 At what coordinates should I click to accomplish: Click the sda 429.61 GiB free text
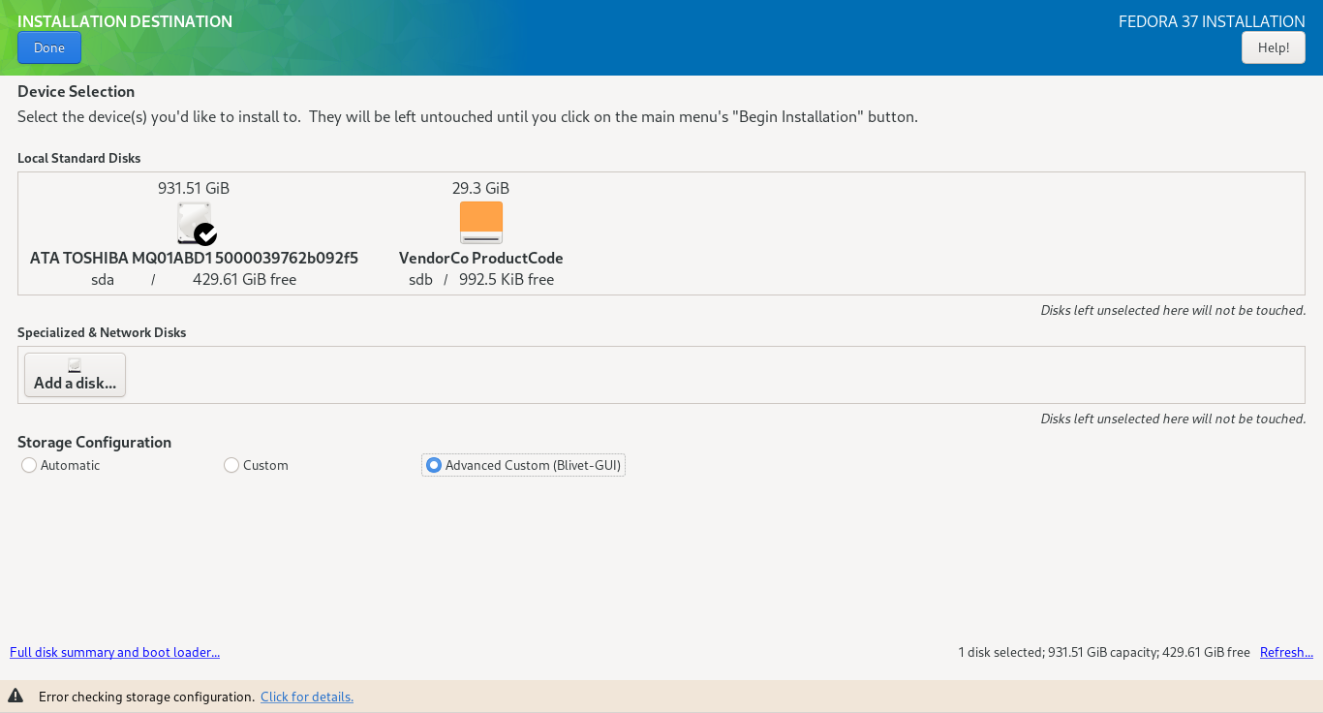pos(194,279)
